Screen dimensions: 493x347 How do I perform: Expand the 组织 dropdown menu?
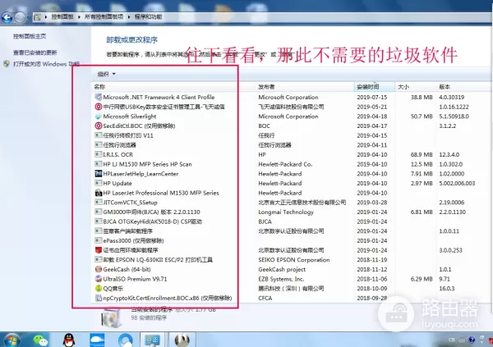(x=107, y=74)
